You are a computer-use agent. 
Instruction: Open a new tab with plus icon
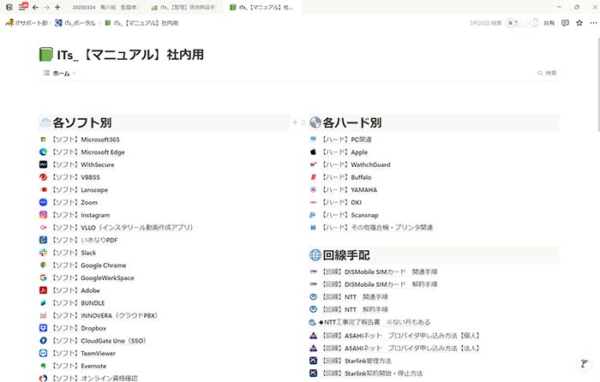pos(57,7)
